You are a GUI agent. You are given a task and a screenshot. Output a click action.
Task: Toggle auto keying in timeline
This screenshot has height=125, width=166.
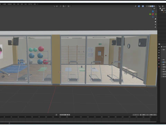pyautogui.click(x=56, y=115)
